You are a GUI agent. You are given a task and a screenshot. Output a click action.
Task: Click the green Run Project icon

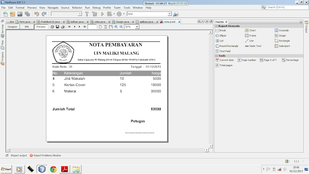[x=102, y=14]
